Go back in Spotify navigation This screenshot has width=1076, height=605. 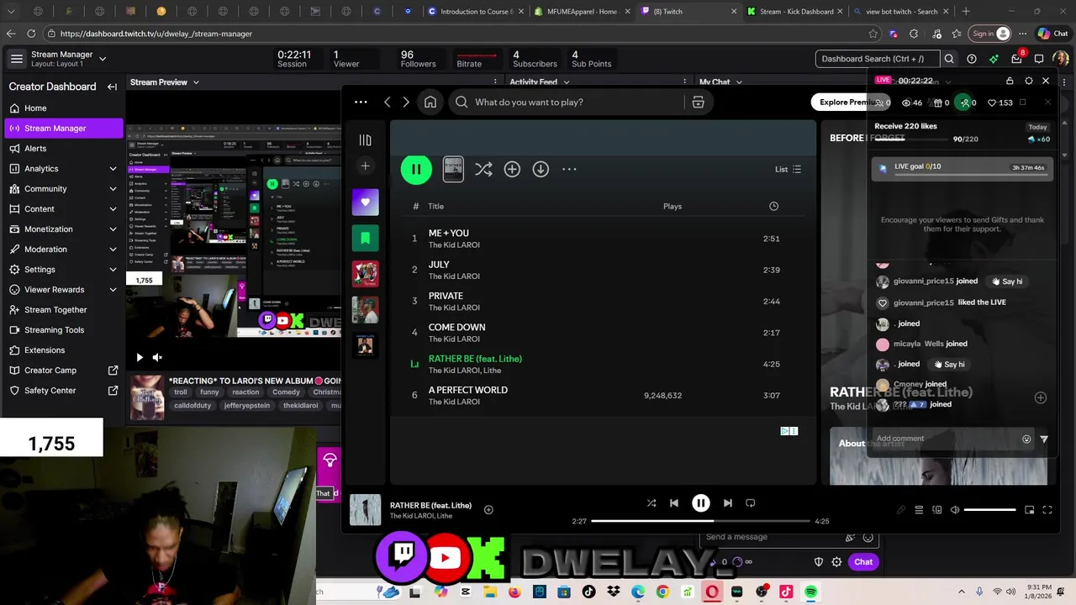click(387, 102)
